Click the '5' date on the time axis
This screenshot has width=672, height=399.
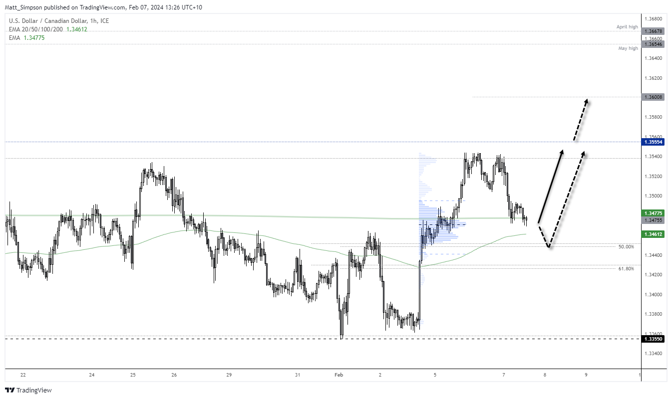pos(435,375)
